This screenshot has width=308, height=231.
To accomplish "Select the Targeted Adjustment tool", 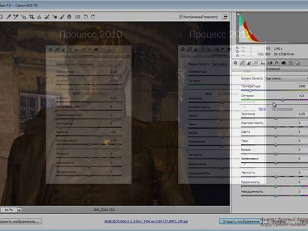I will click(x=24, y=17).
